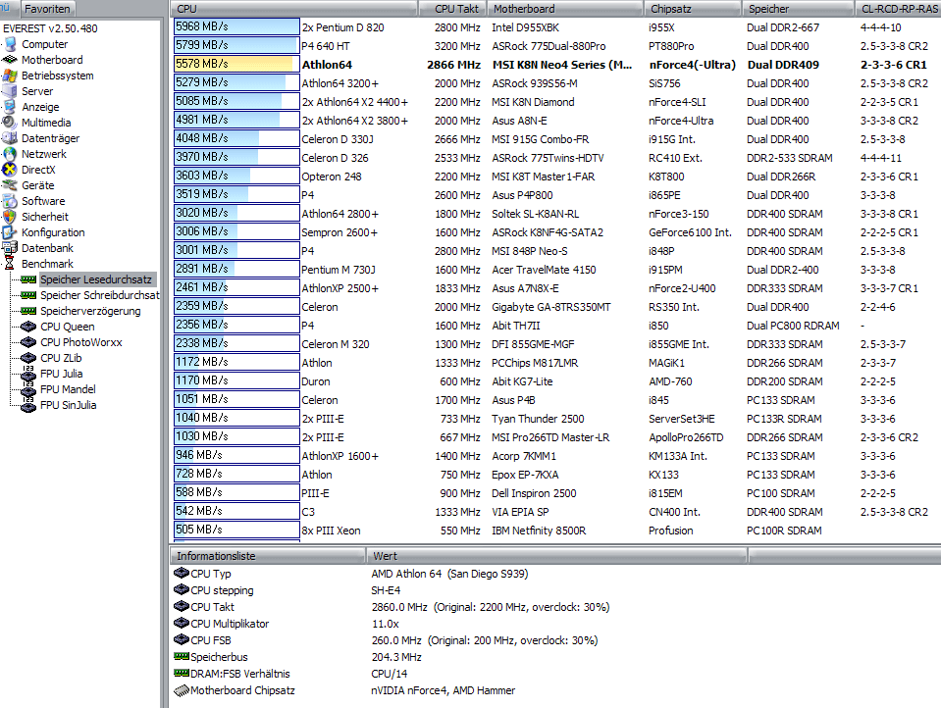The height and width of the screenshot is (708, 941).
Task: Click the 5799 MB/s result bar
Action: (x=236, y=46)
